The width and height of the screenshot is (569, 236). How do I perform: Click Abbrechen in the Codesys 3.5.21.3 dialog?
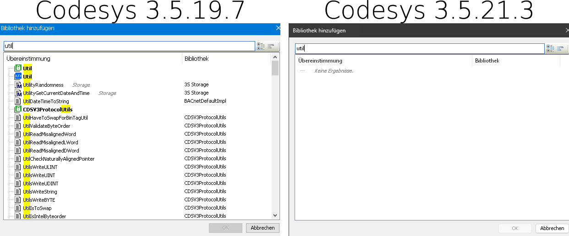click(x=552, y=228)
